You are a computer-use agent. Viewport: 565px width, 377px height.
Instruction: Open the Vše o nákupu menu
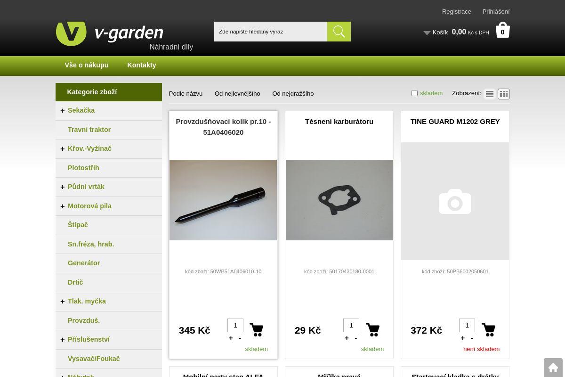click(87, 65)
